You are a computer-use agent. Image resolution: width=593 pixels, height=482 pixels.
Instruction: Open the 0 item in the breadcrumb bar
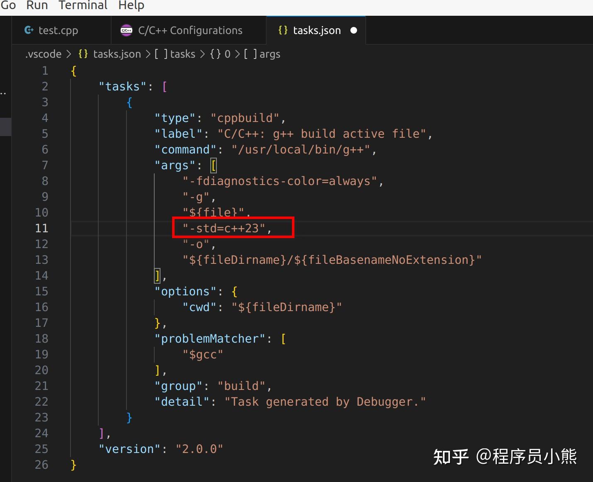coord(227,54)
